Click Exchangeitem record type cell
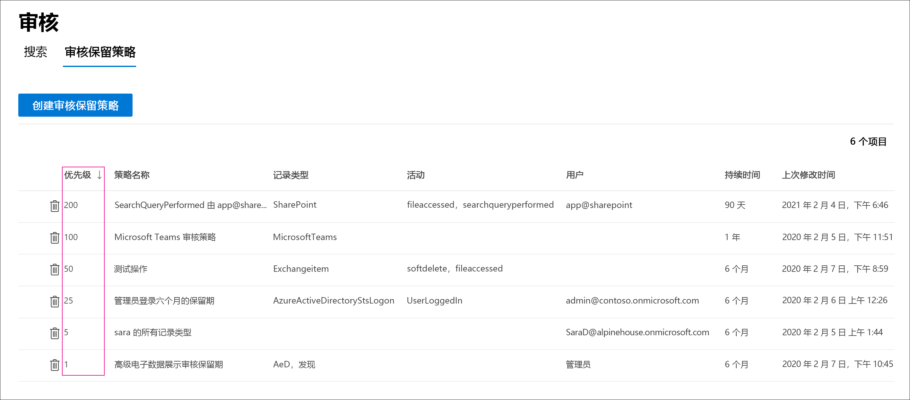Viewport: 910px width, 400px height. [301, 269]
